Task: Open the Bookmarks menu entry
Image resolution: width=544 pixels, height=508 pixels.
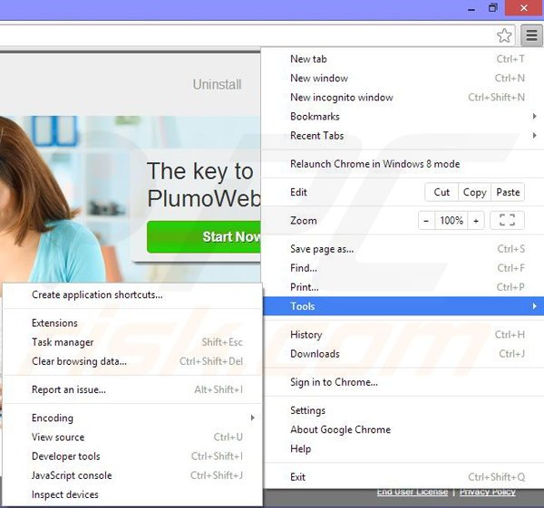Action: click(x=403, y=117)
